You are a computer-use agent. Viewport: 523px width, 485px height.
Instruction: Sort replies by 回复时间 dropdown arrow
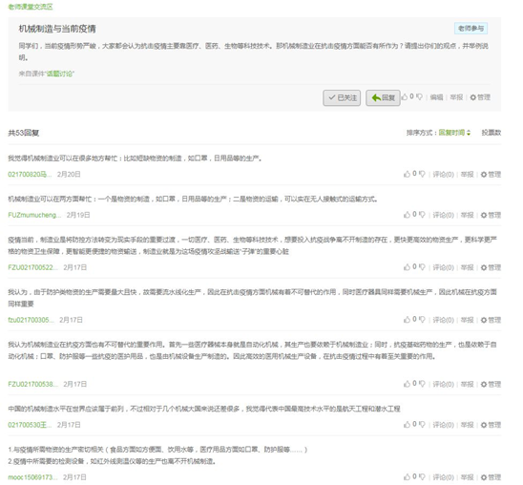coord(469,133)
